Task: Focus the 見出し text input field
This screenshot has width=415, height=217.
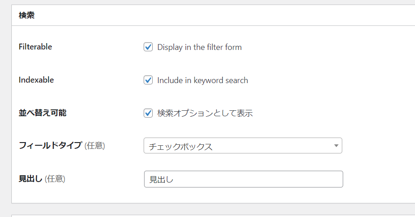Action: pyautogui.click(x=243, y=179)
